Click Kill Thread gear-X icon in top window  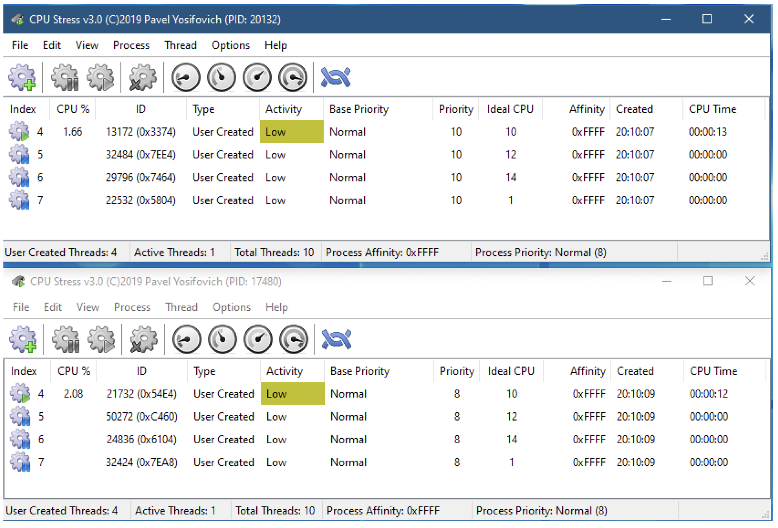pyautogui.click(x=143, y=78)
